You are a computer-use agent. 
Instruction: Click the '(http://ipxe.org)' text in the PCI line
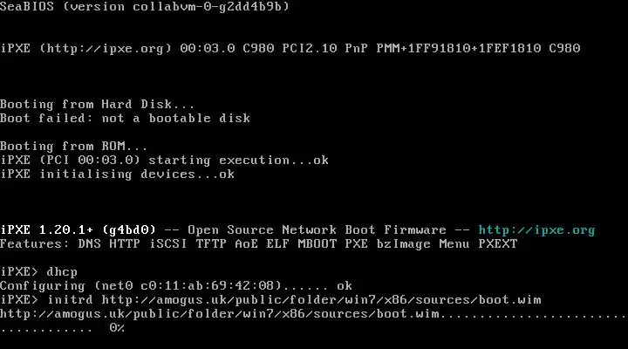coord(106,49)
